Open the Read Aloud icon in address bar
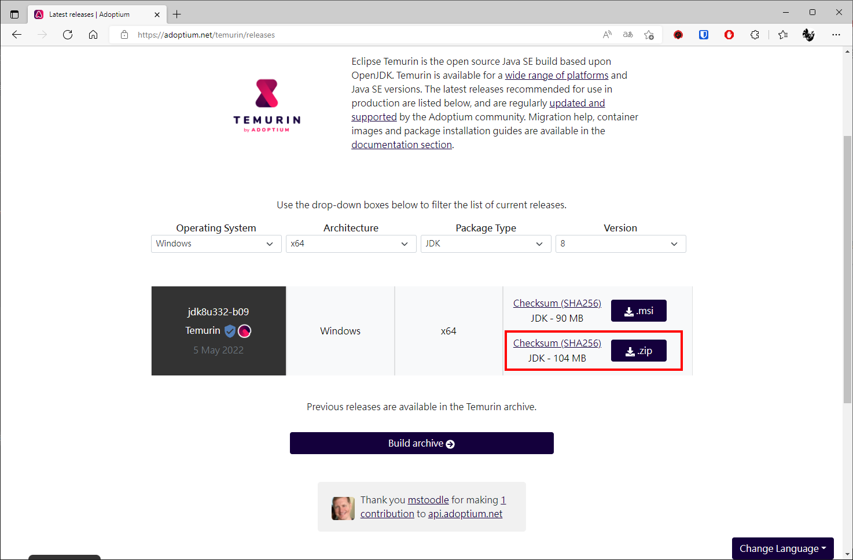The width and height of the screenshot is (853, 560). click(607, 35)
